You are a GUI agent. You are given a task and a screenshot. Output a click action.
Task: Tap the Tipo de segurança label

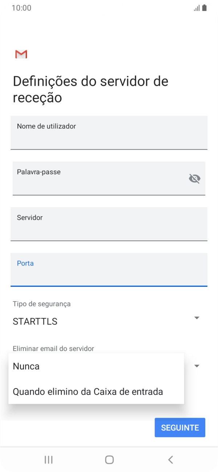41,304
